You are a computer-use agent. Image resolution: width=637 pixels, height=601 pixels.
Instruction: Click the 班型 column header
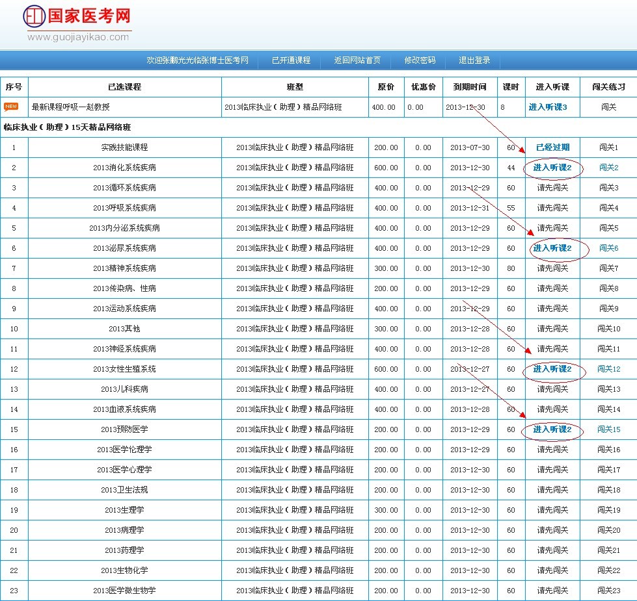[295, 87]
